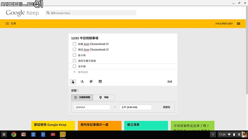
Task: Click the note title 12/23 今日待辦事項
Action: tap(85, 38)
